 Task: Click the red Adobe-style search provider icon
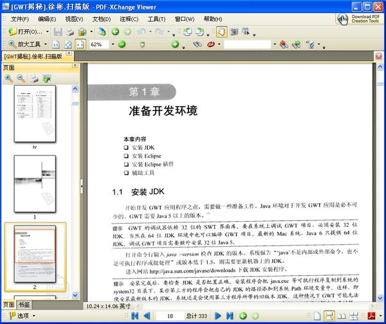211,44
